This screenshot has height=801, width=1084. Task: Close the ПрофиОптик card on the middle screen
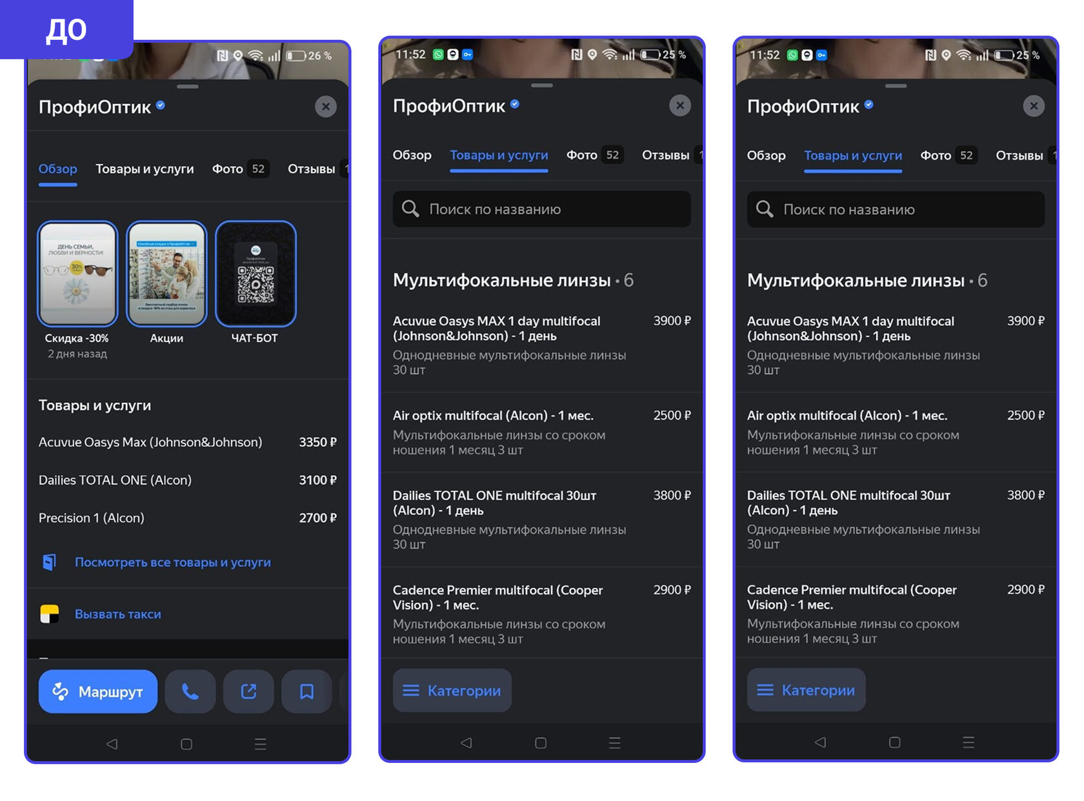(x=680, y=105)
